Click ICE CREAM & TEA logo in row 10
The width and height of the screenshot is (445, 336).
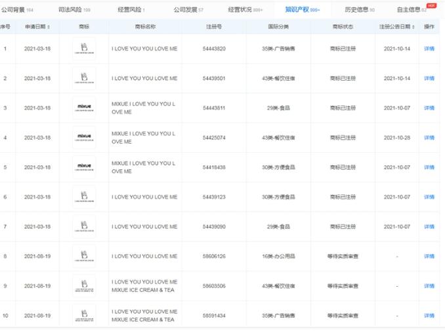point(84,315)
